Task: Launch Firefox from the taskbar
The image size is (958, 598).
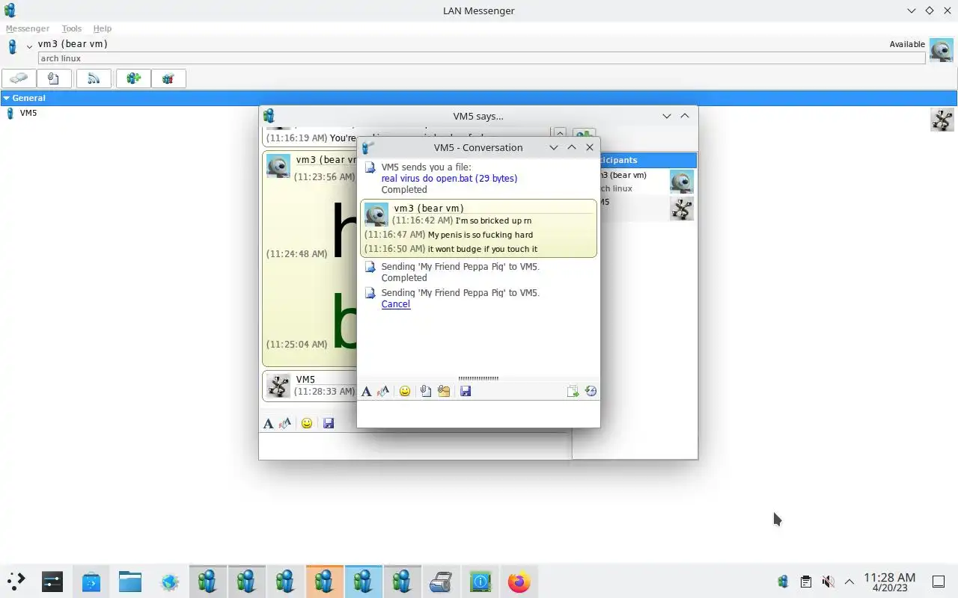Action: 519,582
